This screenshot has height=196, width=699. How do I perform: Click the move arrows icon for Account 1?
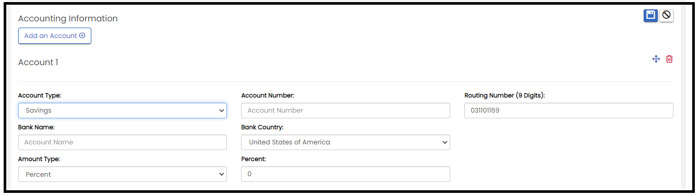(x=656, y=59)
